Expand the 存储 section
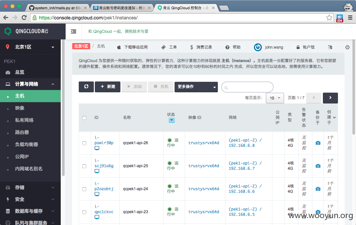356x225 pixels. pyautogui.click(x=31, y=188)
